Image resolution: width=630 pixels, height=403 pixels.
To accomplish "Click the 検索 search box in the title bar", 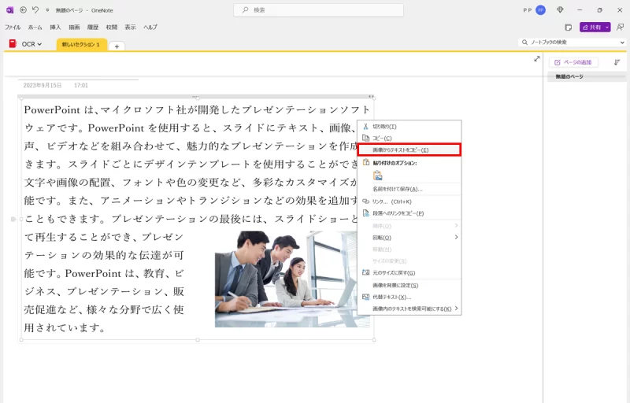I will [318, 10].
